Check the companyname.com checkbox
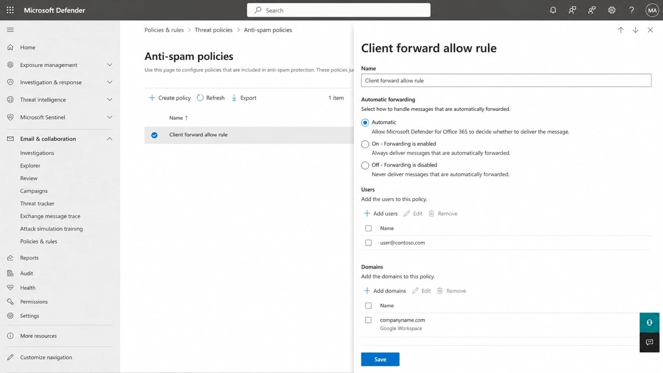Viewport: 663px width, 373px height. click(x=368, y=320)
